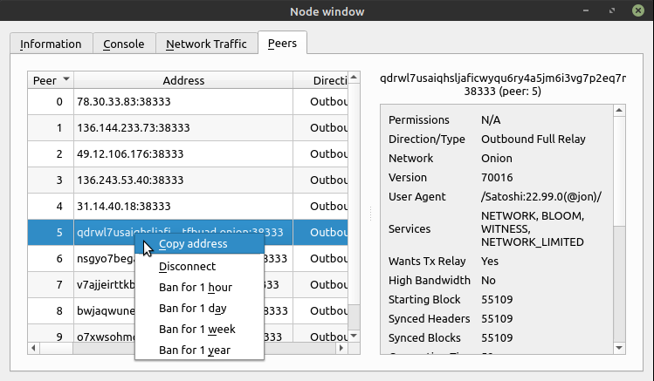This screenshot has height=381, width=654.
Task: Click peer number 8 cell
Action: 51,311
